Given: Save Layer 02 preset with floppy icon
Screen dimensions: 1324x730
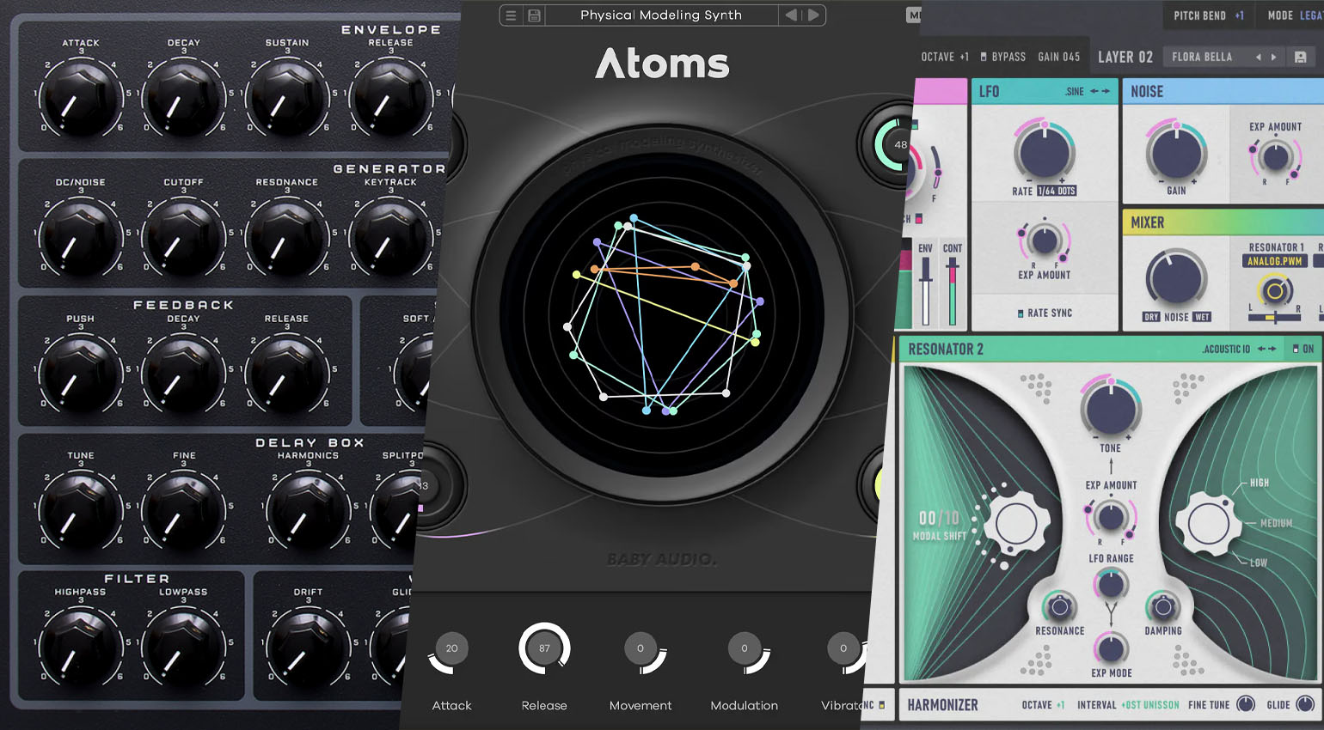Looking at the screenshot, I should 1301,57.
